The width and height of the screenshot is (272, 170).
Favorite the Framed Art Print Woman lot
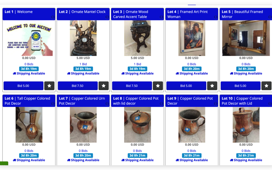[x=212, y=86]
